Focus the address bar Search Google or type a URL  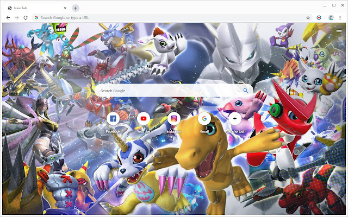[x=172, y=18]
